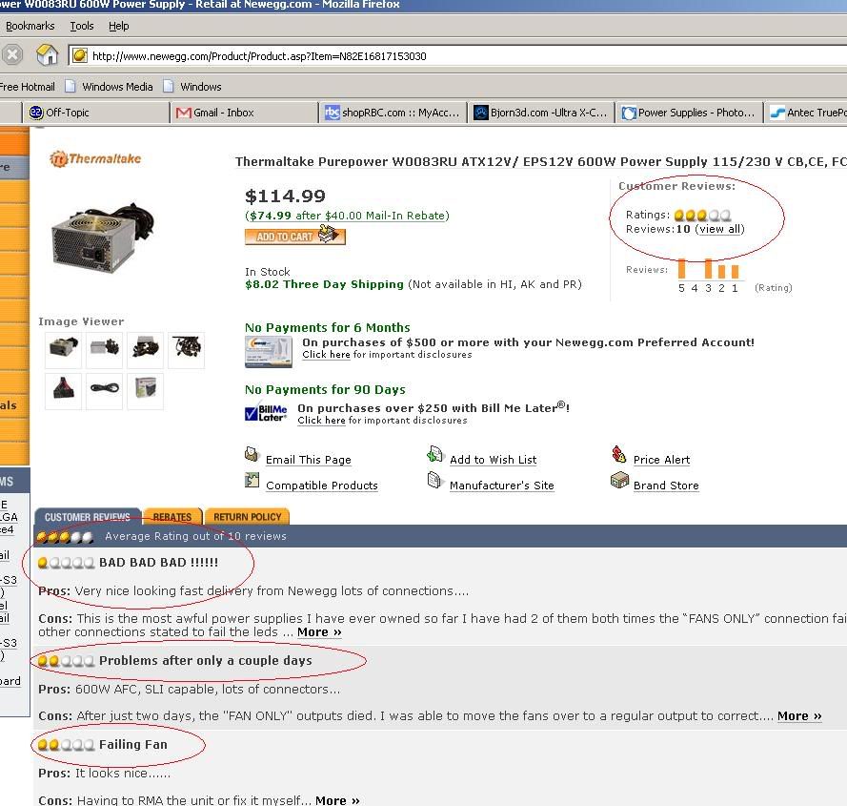The height and width of the screenshot is (806, 847).
Task: Click the Price Alert icon
Action: [619, 454]
